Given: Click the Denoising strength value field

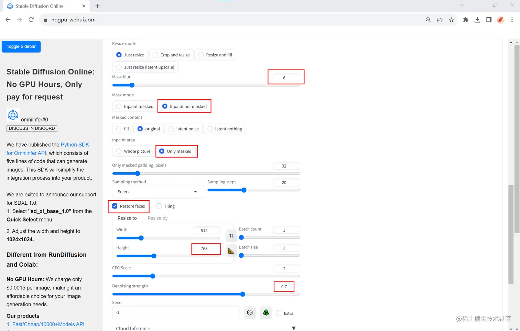Looking at the screenshot, I should tap(286, 287).
